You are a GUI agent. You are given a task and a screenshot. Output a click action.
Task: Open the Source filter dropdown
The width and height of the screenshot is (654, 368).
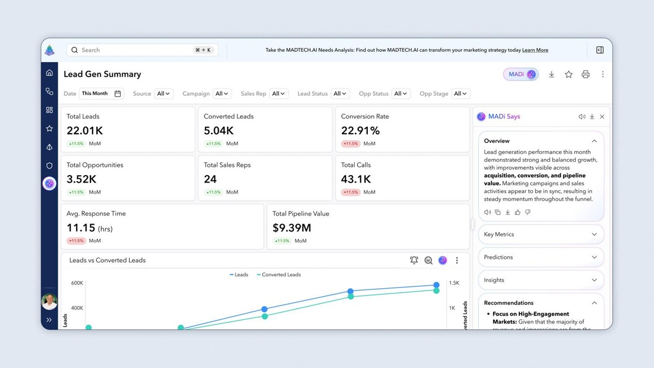click(163, 94)
